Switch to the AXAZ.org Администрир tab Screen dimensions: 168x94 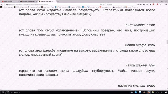pyautogui.click(x=28, y=1)
